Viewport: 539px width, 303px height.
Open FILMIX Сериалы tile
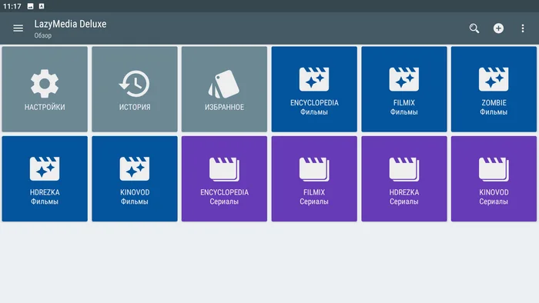[x=314, y=178]
